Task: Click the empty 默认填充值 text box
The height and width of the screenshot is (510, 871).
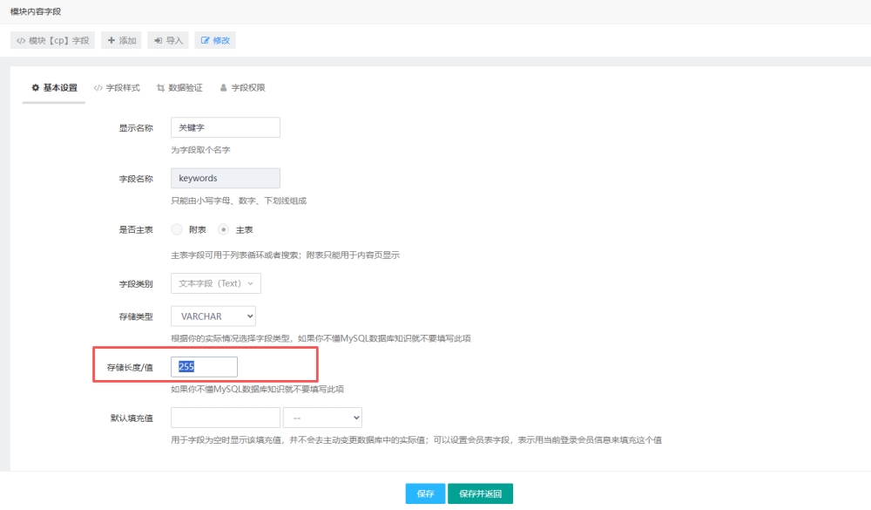Action: tap(226, 418)
